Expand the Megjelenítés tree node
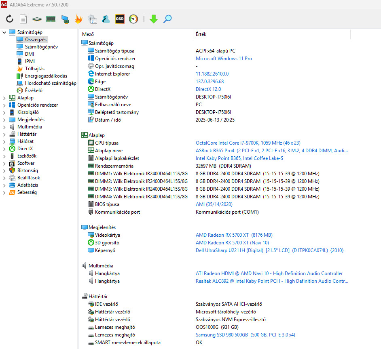381x349 pixels. pyautogui.click(x=4, y=120)
